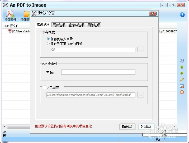Minimize the Ap PDF to Image window
The width and height of the screenshot is (189, 143).
pos(164,5)
